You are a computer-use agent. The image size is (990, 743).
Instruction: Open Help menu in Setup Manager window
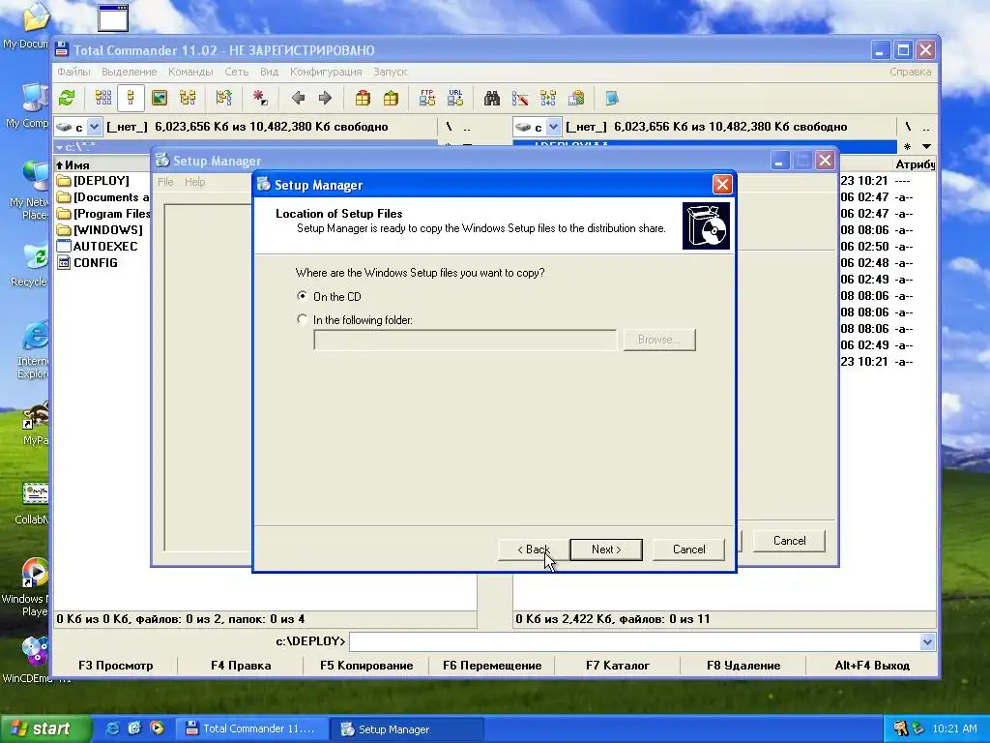tap(194, 182)
